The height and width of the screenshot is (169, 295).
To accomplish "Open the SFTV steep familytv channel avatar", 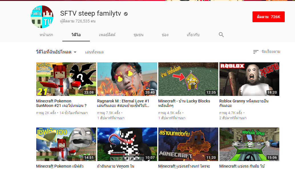I will [x=42, y=17].
